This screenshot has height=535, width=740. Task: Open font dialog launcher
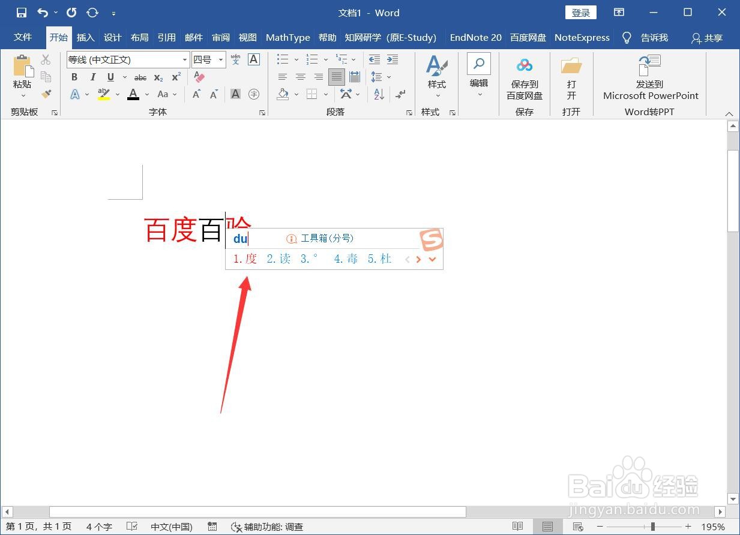coord(262,113)
